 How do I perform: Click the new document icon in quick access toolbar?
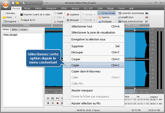[13, 3]
